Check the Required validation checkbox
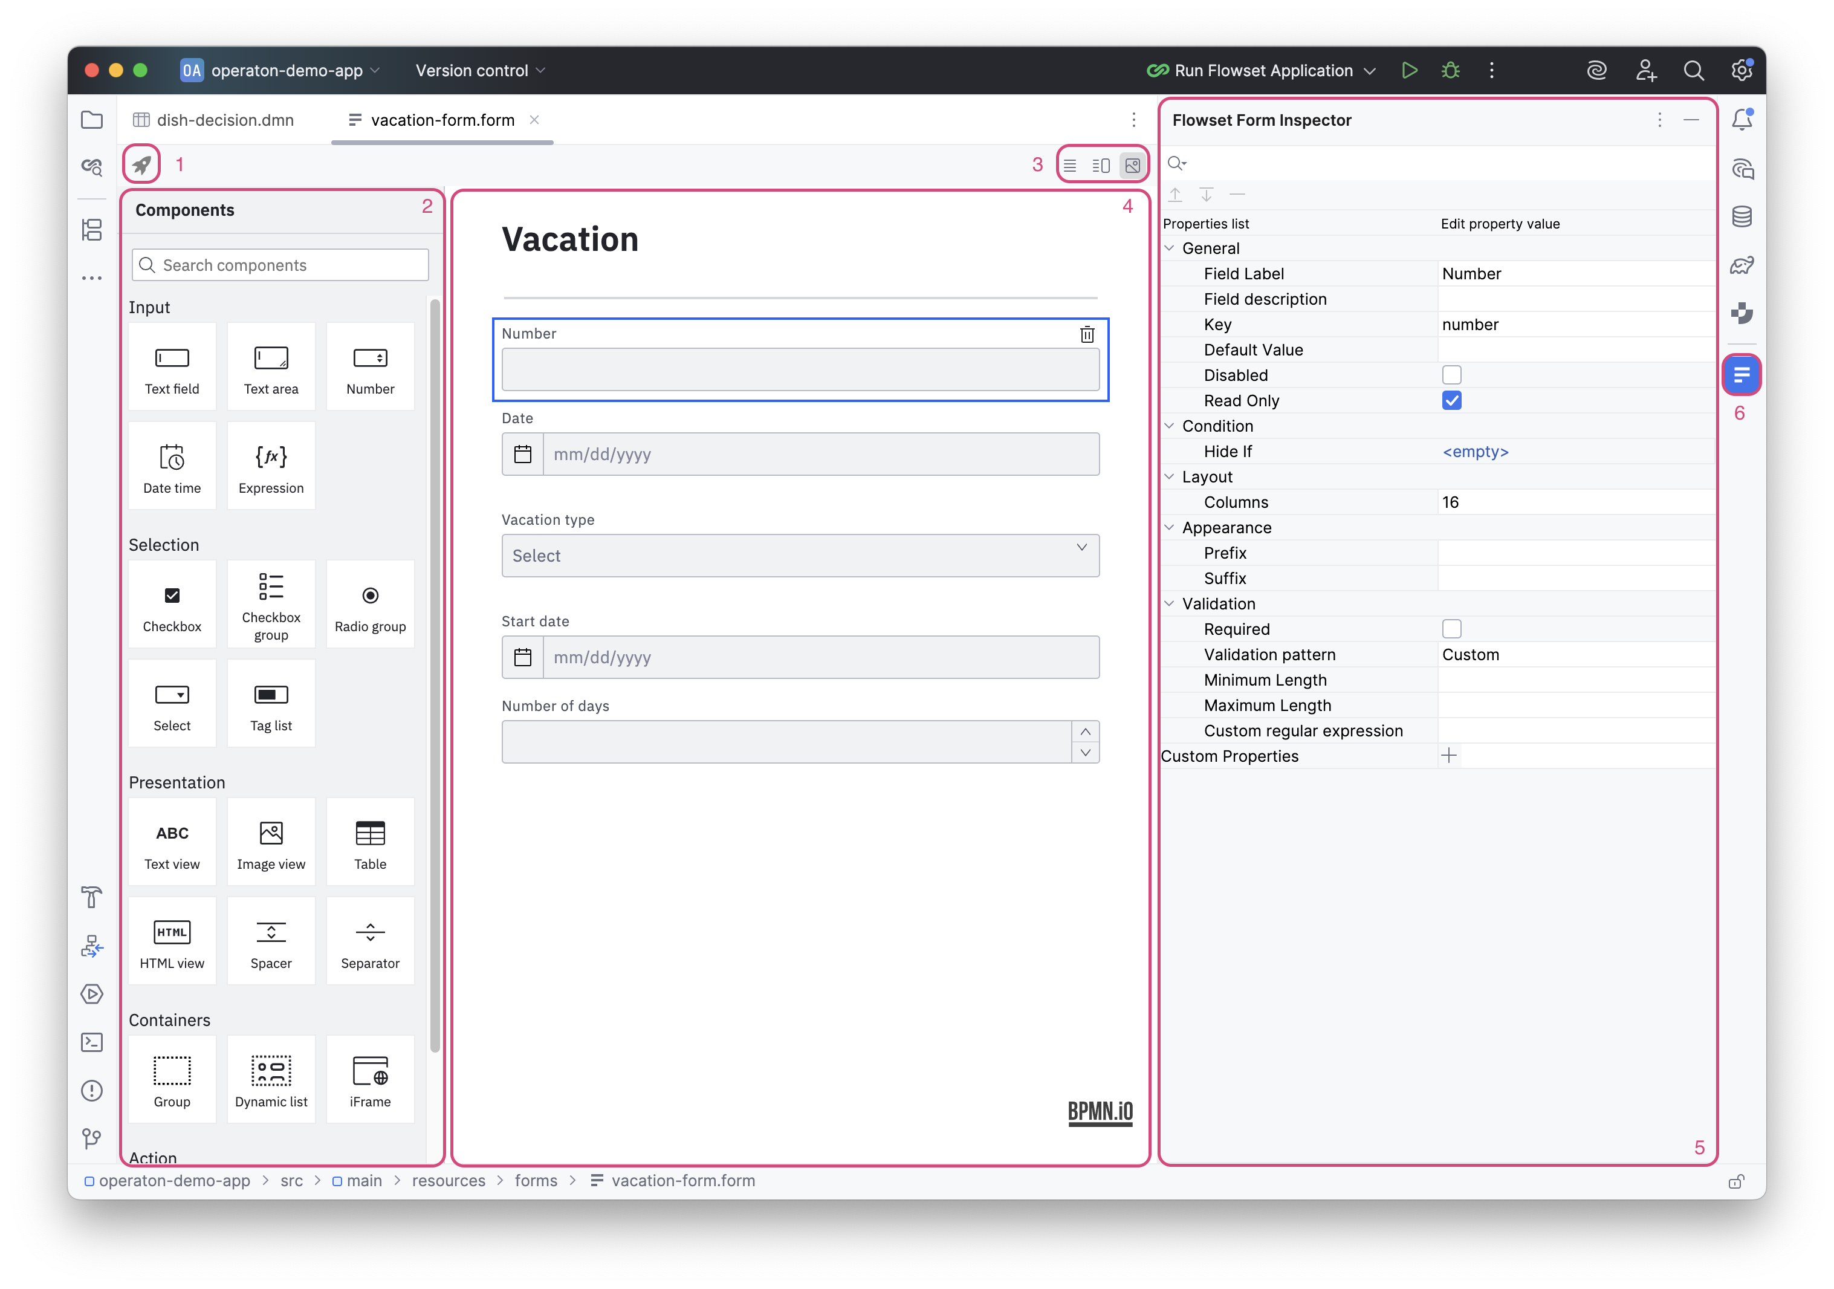This screenshot has height=1289, width=1834. [1451, 629]
